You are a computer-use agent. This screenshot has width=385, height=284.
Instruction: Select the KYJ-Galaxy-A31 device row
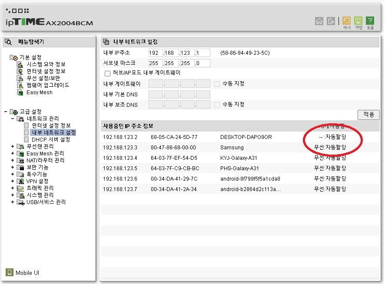point(240,158)
